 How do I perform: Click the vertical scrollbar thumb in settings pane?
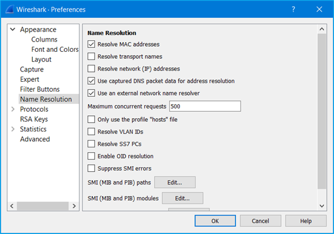pyautogui.click(x=322, y=111)
